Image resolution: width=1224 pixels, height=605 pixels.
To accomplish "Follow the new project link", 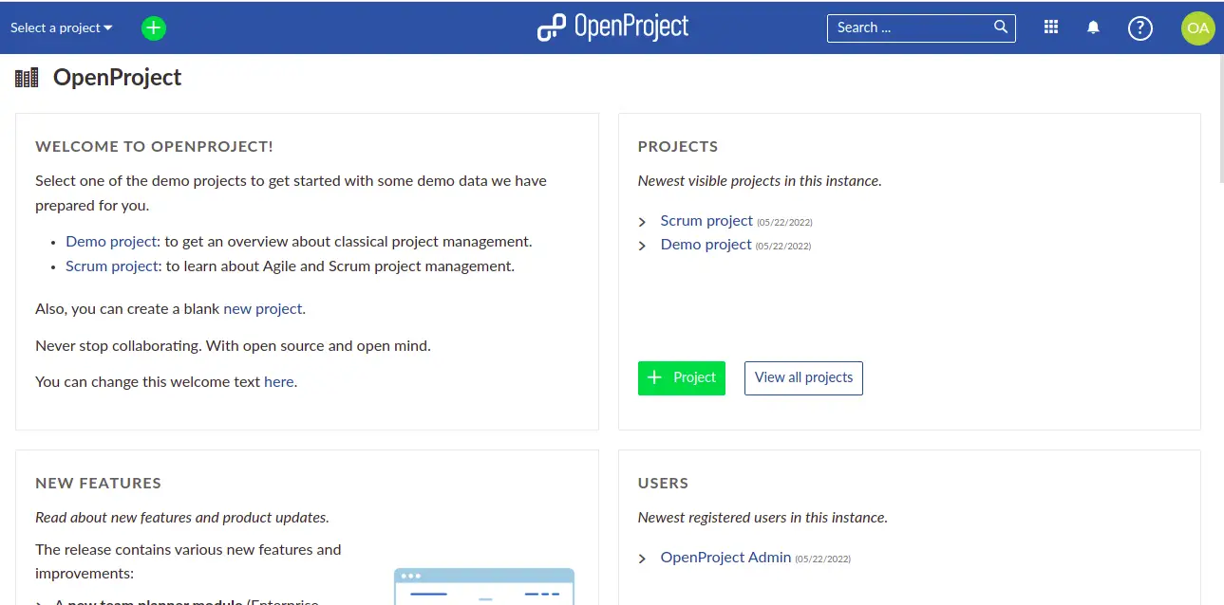I will (263, 309).
